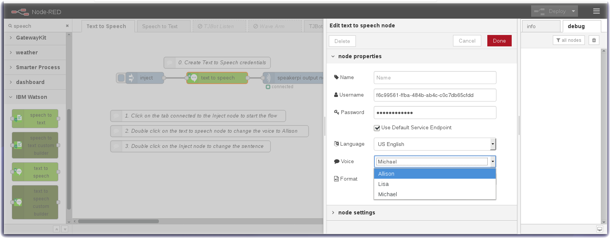Expand the dashboard palette category

coord(35,82)
